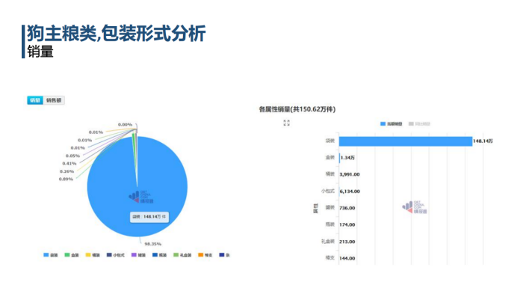Click the 148.14万 bar in the bar chart
This screenshot has width=523, height=294.
(406, 141)
